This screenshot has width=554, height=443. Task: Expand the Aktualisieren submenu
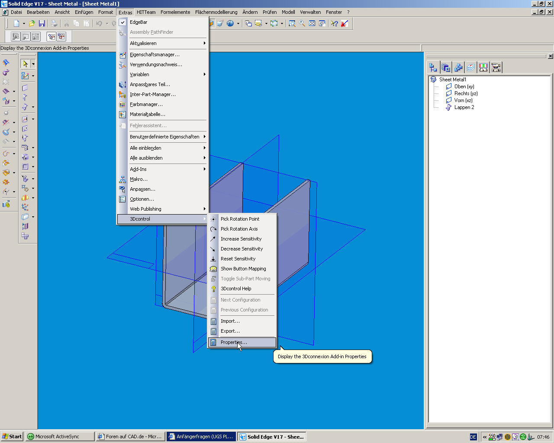[x=163, y=43]
